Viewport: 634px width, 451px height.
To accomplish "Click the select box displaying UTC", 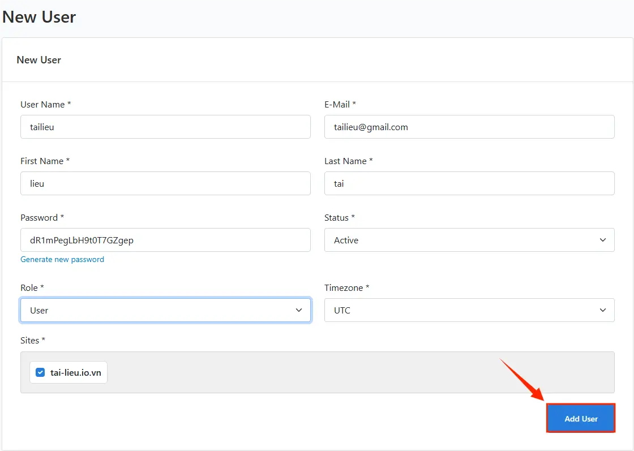I will pyautogui.click(x=469, y=310).
